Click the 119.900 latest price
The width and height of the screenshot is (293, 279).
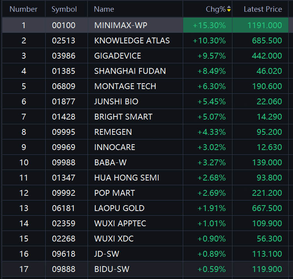click(x=267, y=269)
